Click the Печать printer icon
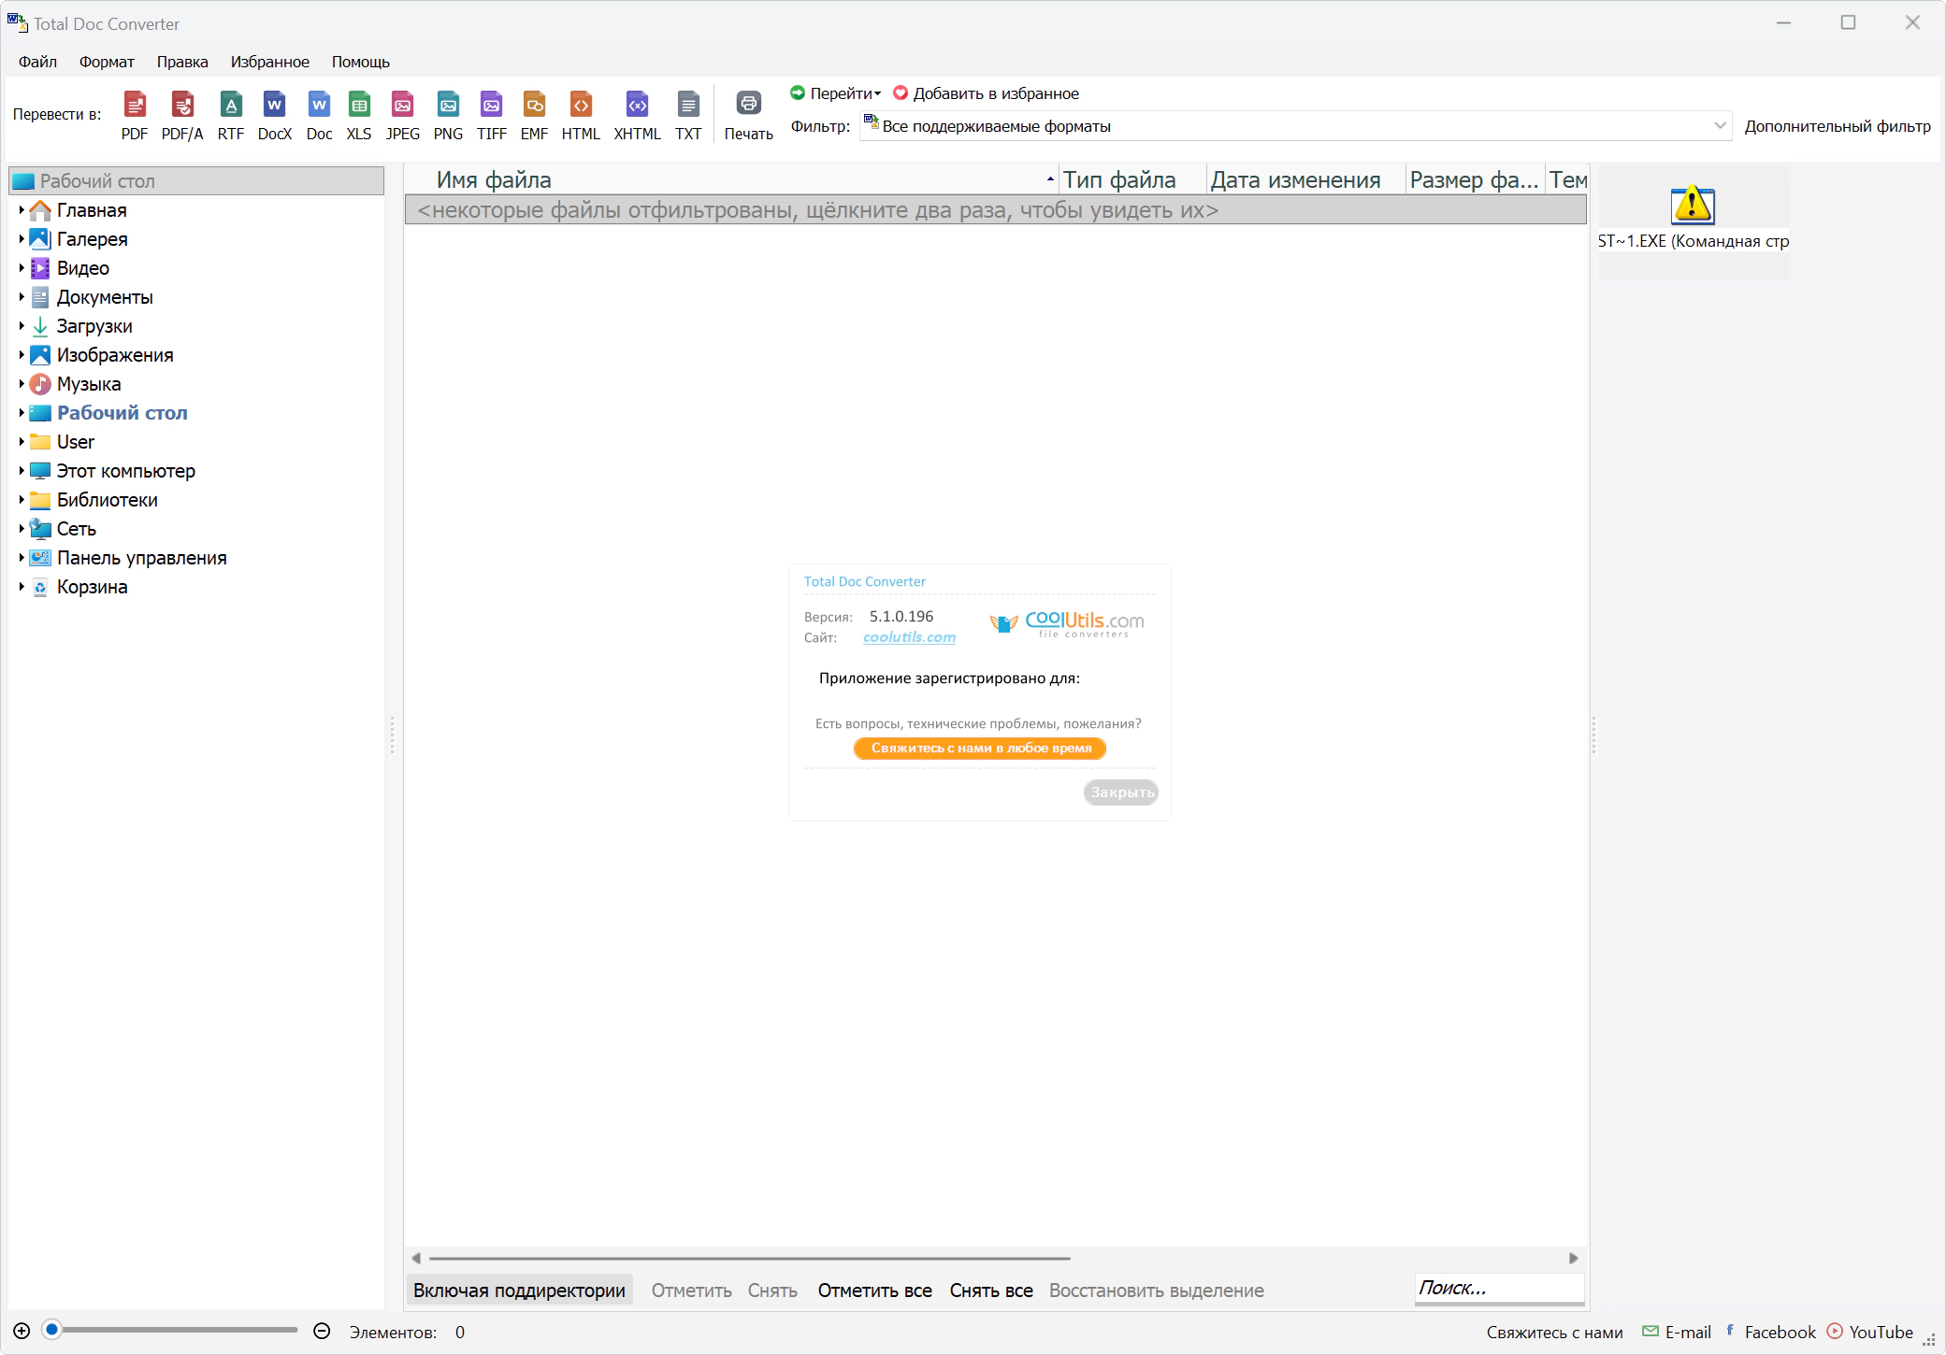This screenshot has width=1946, height=1355. 749,116
